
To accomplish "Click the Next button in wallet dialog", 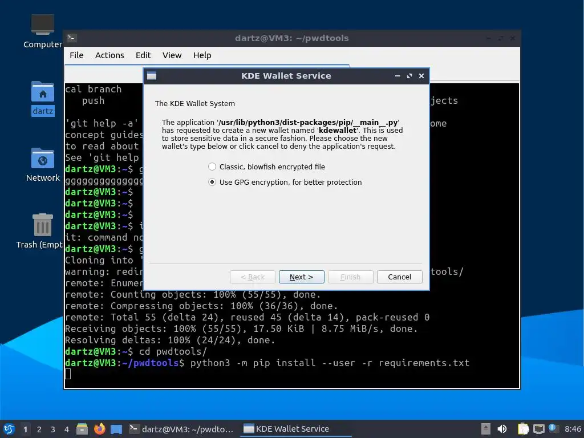I will click(x=301, y=277).
